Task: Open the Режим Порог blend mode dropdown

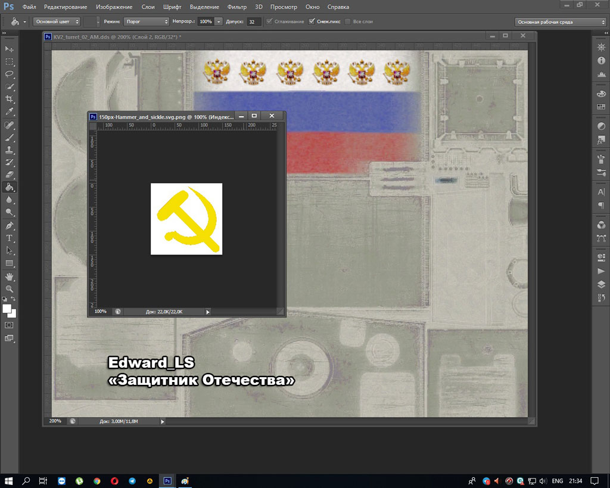Action: [147, 21]
